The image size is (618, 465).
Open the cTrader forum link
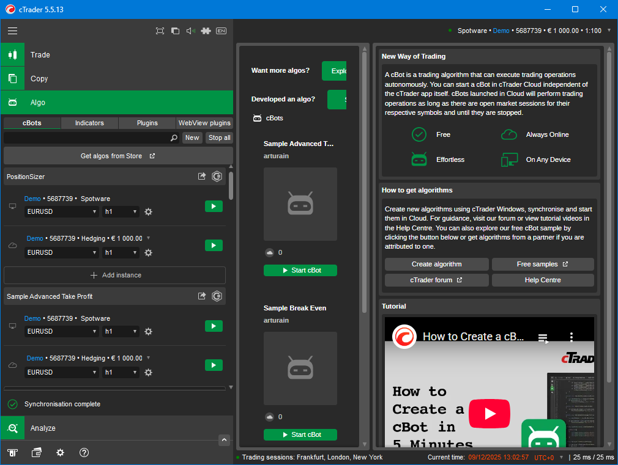(x=436, y=281)
